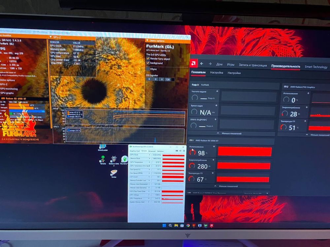
Task: Enable the VSync checkbox in FurMark
Action: pos(148,69)
